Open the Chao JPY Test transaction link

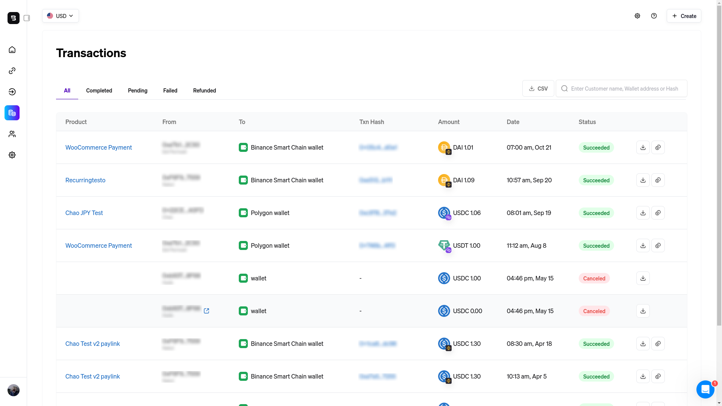click(84, 213)
